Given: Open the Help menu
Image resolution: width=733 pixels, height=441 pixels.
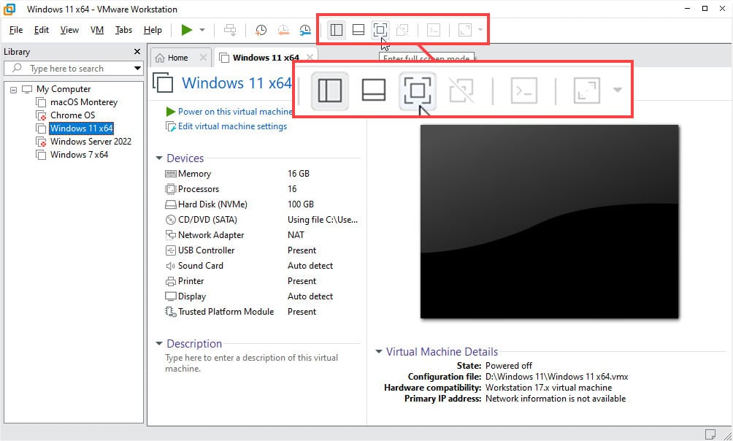Looking at the screenshot, I should click(153, 30).
